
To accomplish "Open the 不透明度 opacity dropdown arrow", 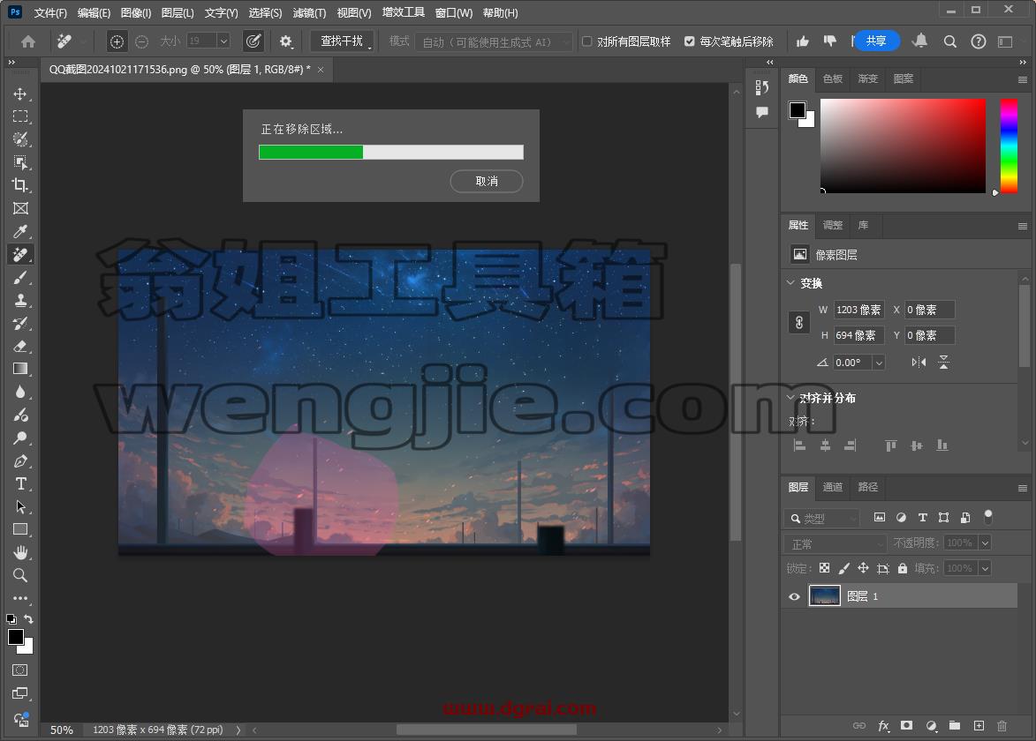I will [985, 543].
